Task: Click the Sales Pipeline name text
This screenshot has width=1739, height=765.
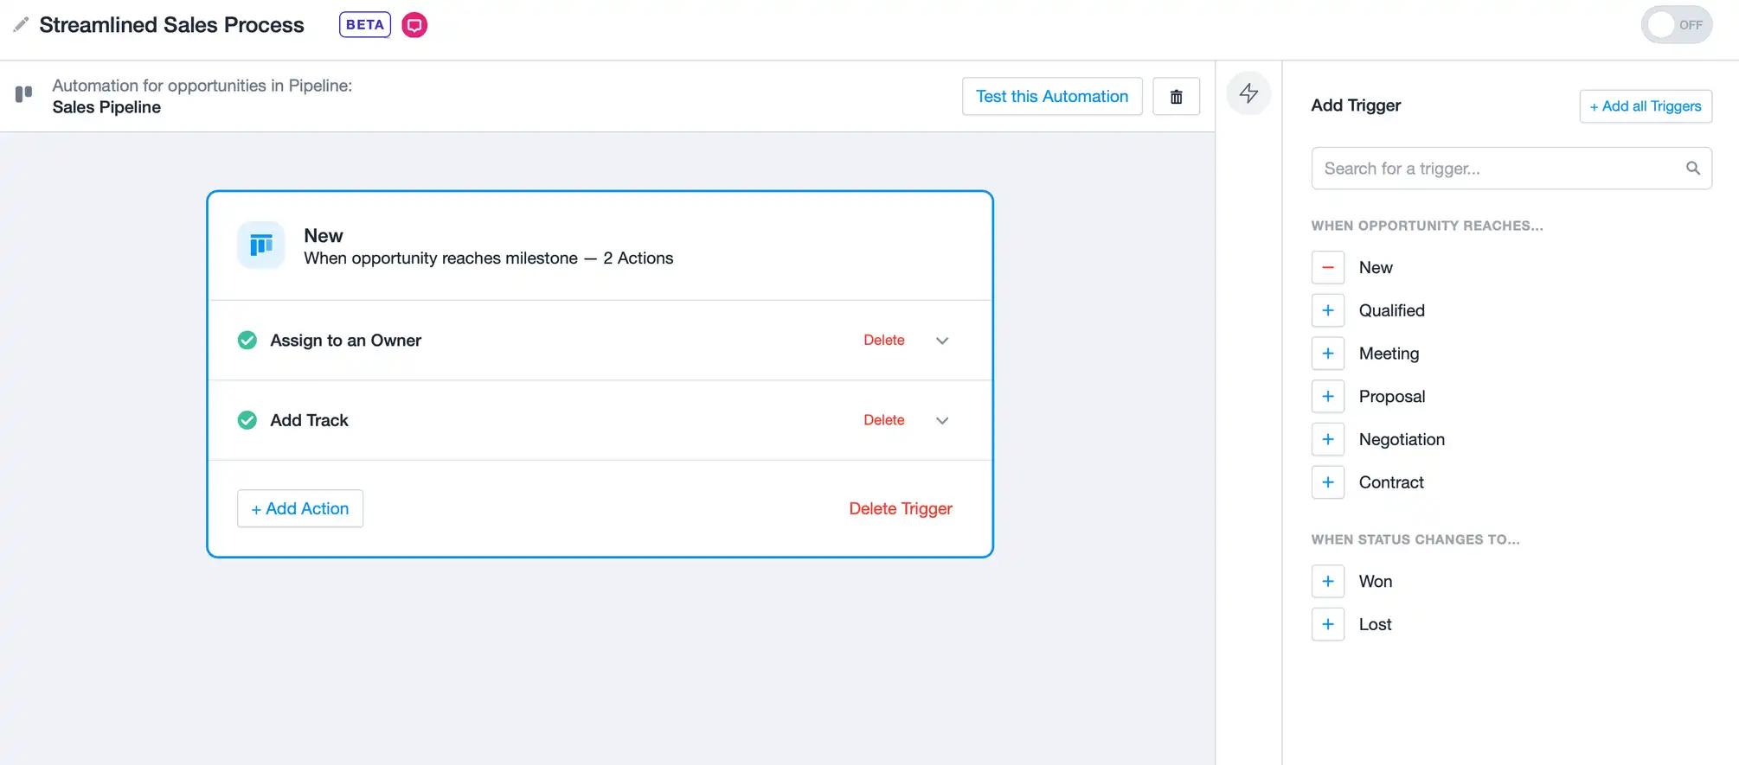Action: (106, 107)
